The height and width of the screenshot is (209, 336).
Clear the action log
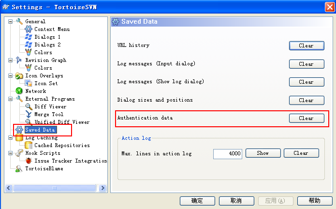[301, 153]
